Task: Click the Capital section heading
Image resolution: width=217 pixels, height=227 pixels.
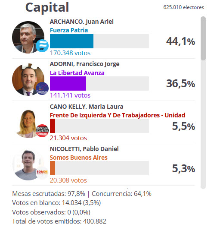Action: pyautogui.click(x=47, y=7)
